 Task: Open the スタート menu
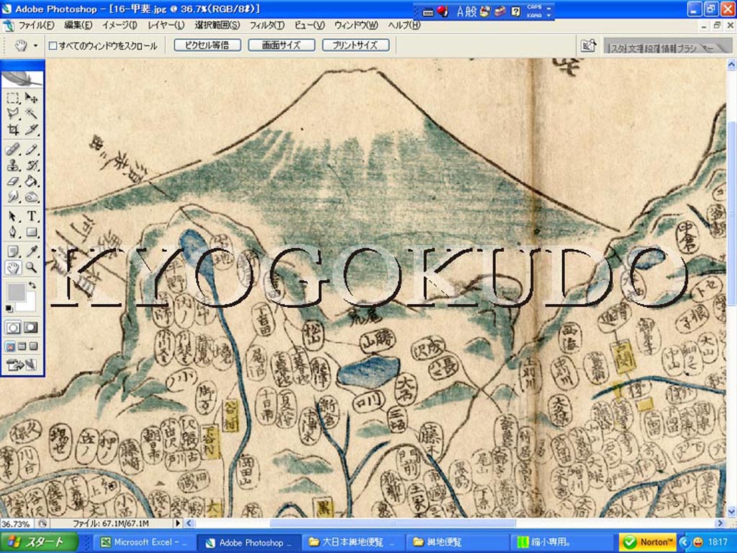tap(39, 542)
